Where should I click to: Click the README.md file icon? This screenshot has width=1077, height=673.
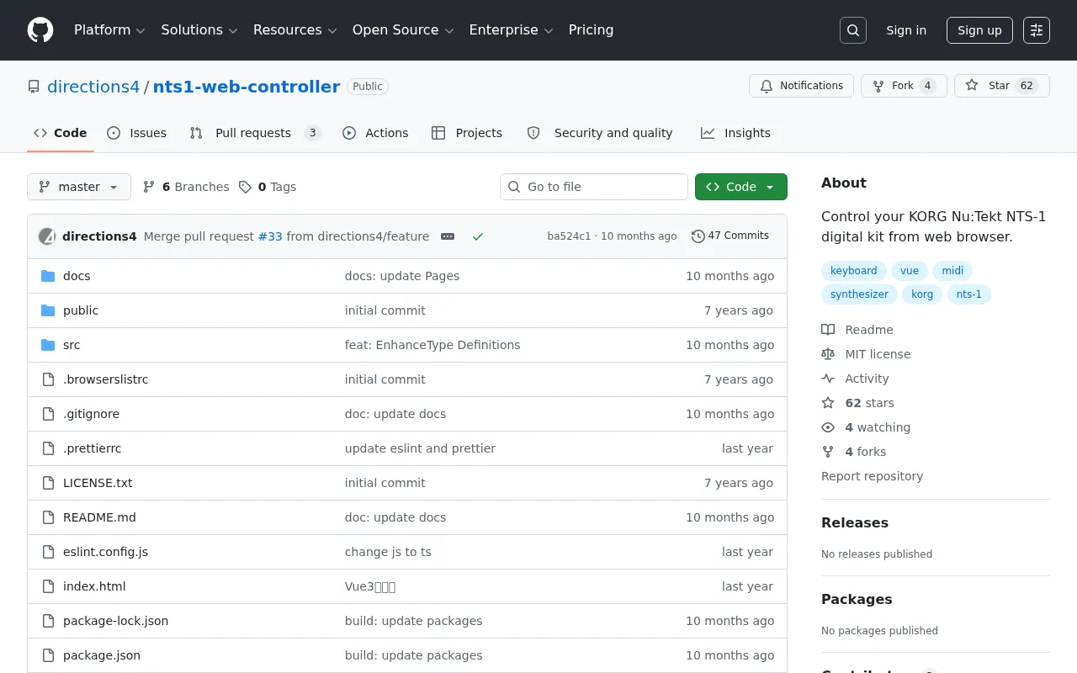pyautogui.click(x=48, y=517)
